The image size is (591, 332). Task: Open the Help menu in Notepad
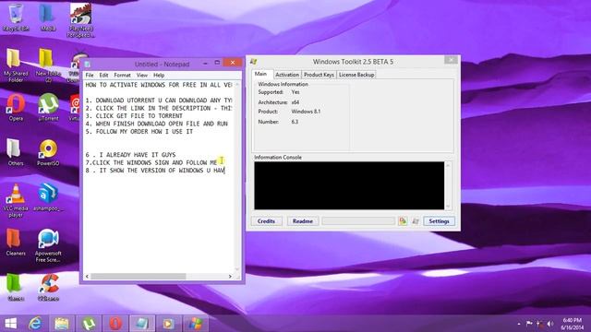pyautogui.click(x=159, y=76)
